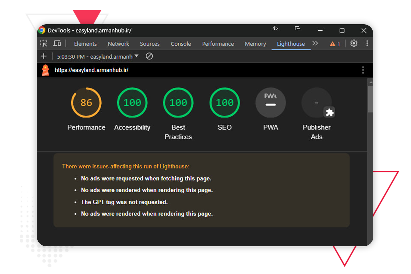
Task: Toggle the device toolbar icon
Action: click(x=57, y=43)
